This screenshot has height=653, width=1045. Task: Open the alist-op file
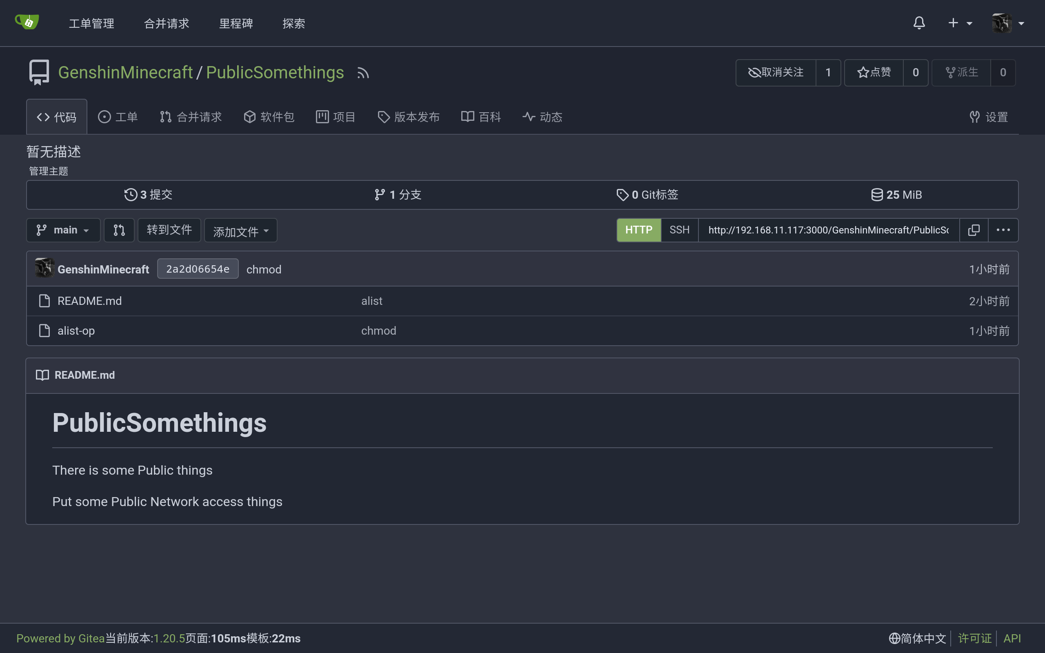click(x=76, y=331)
